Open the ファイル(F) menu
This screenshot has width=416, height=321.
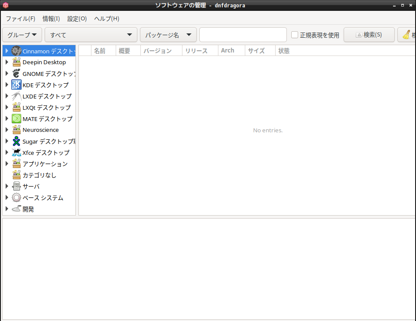click(x=20, y=19)
